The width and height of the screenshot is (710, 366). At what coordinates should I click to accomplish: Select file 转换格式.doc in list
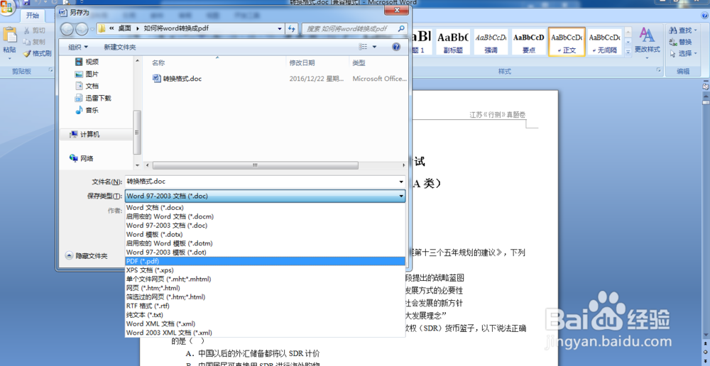coord(177,79)
